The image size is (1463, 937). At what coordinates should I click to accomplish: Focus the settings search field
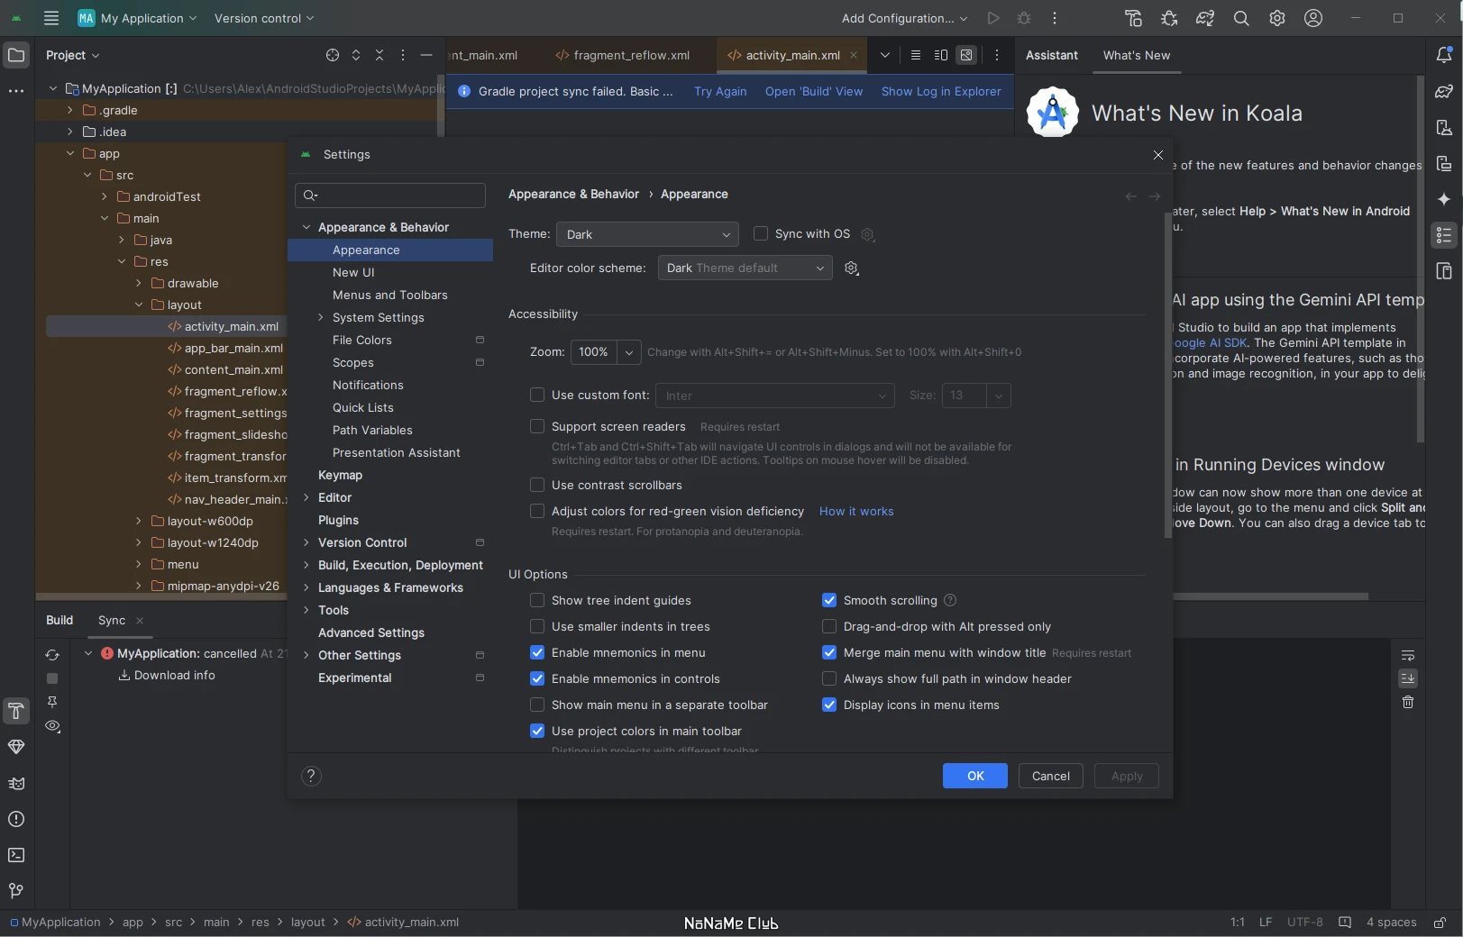390,195
